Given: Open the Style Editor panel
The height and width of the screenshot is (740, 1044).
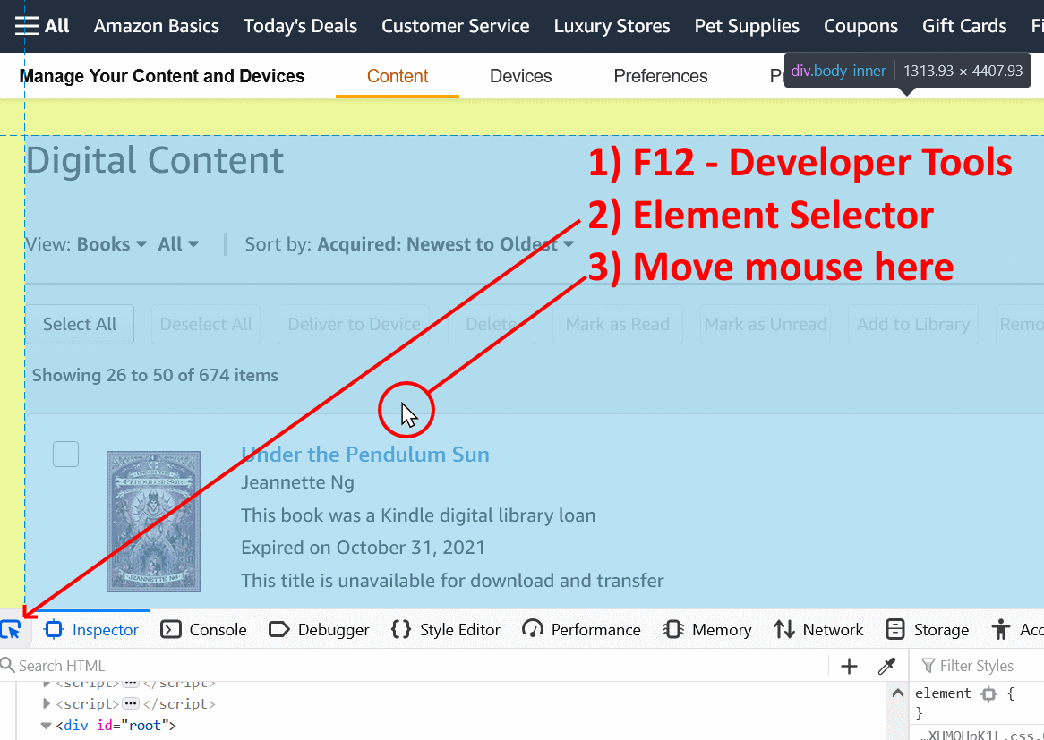Looking at the screenshot, I should pos(445,629).
